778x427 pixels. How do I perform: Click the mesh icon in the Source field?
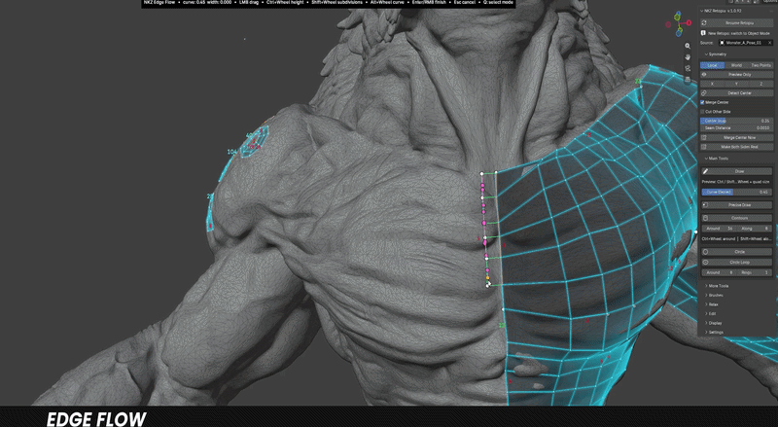click(x=722, y=43)
